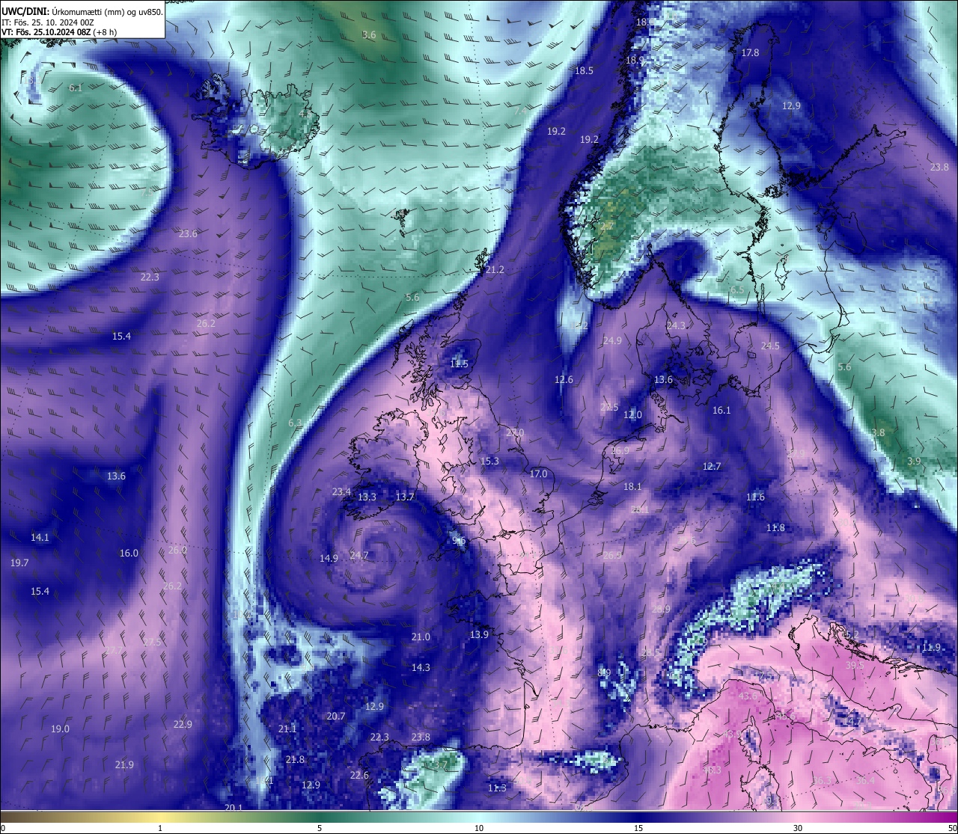
Task: Click the 15.3 value label
Action: [489, 462]
